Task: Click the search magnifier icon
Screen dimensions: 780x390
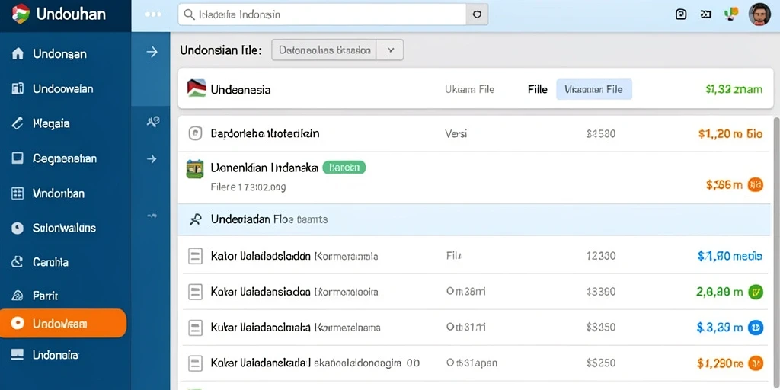Action: point(190,14)
